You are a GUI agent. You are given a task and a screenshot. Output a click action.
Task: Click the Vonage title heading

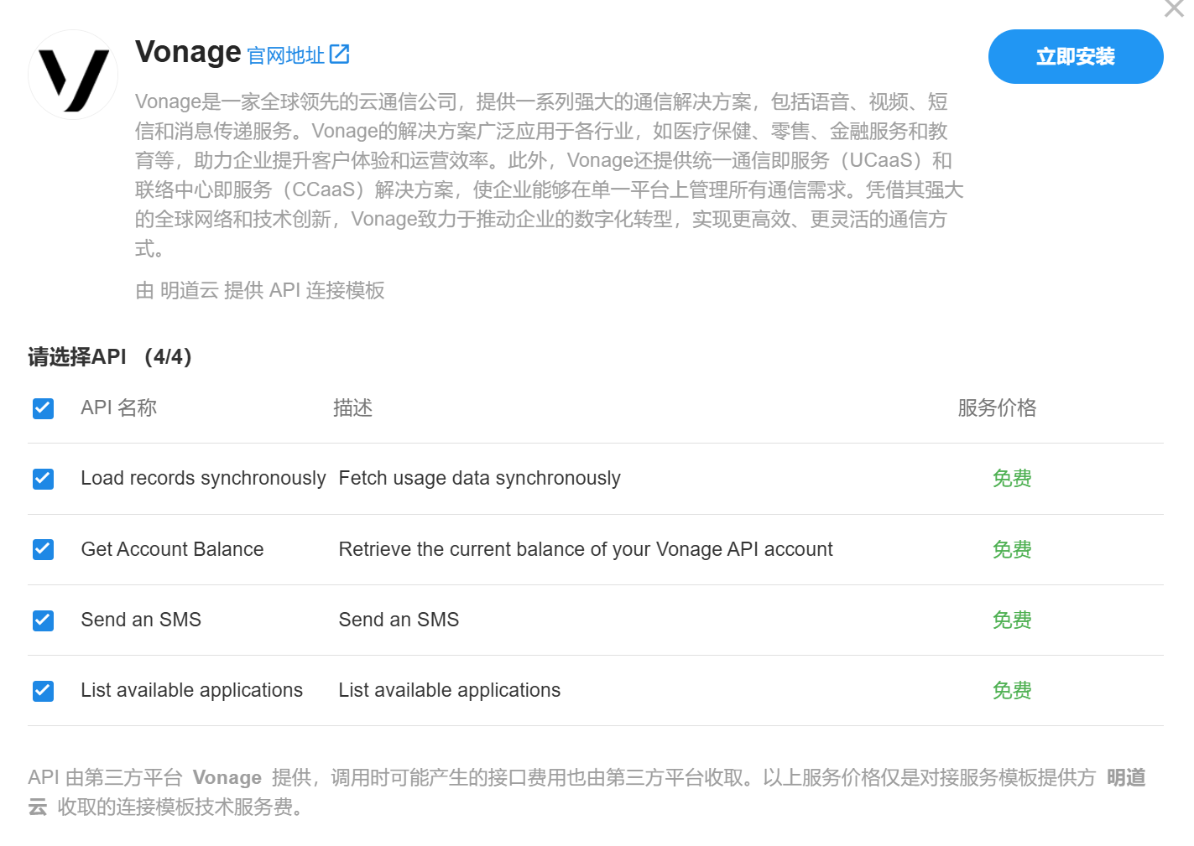click(x=188, y=52)
